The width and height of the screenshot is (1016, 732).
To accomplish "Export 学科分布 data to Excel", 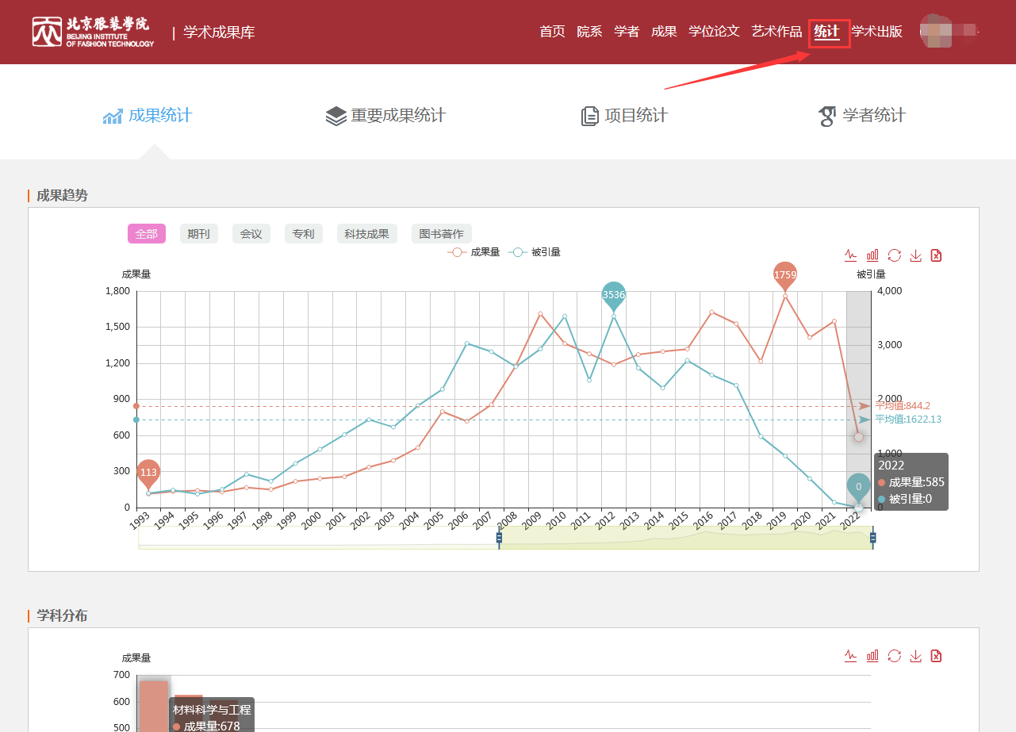I will coord(937,656).
